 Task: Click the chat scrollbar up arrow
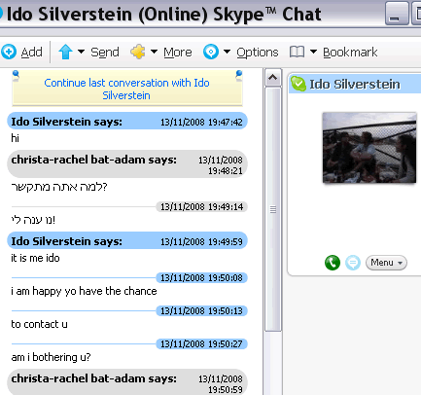point(273,78)
